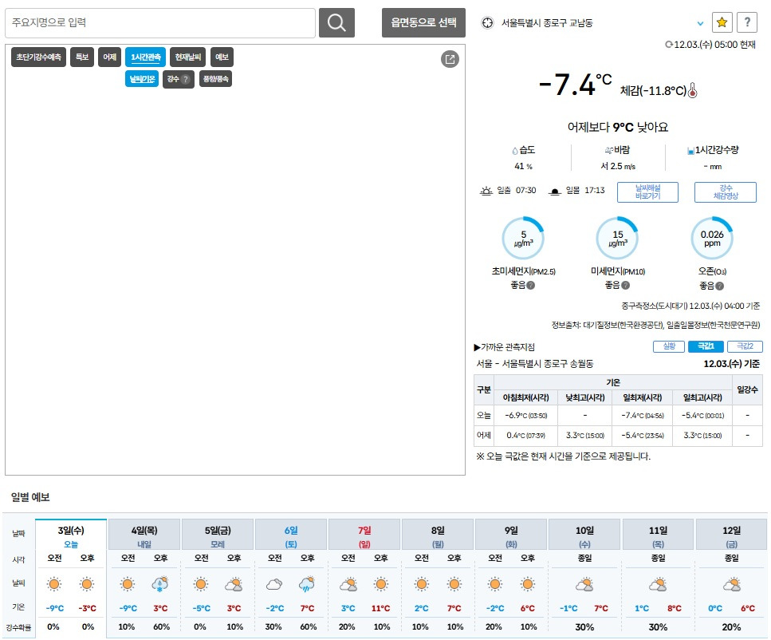This screenshot has width=771, height=640.
Task: Select the 초단기강수예측 tab
Action: pyautogui.click(x=38, y=57)
